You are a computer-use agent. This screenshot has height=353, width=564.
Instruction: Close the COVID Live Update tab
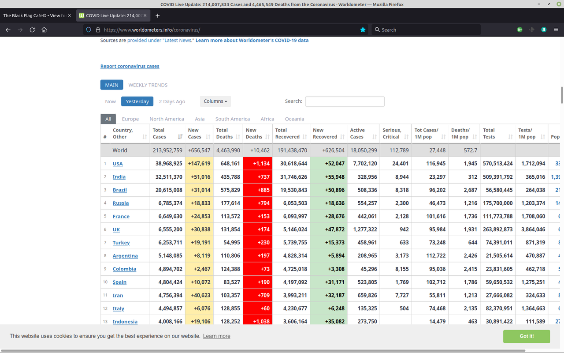point(145,15)
